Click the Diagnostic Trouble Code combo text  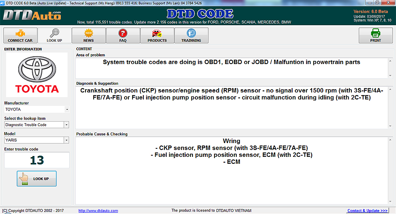tap(26, 125)
